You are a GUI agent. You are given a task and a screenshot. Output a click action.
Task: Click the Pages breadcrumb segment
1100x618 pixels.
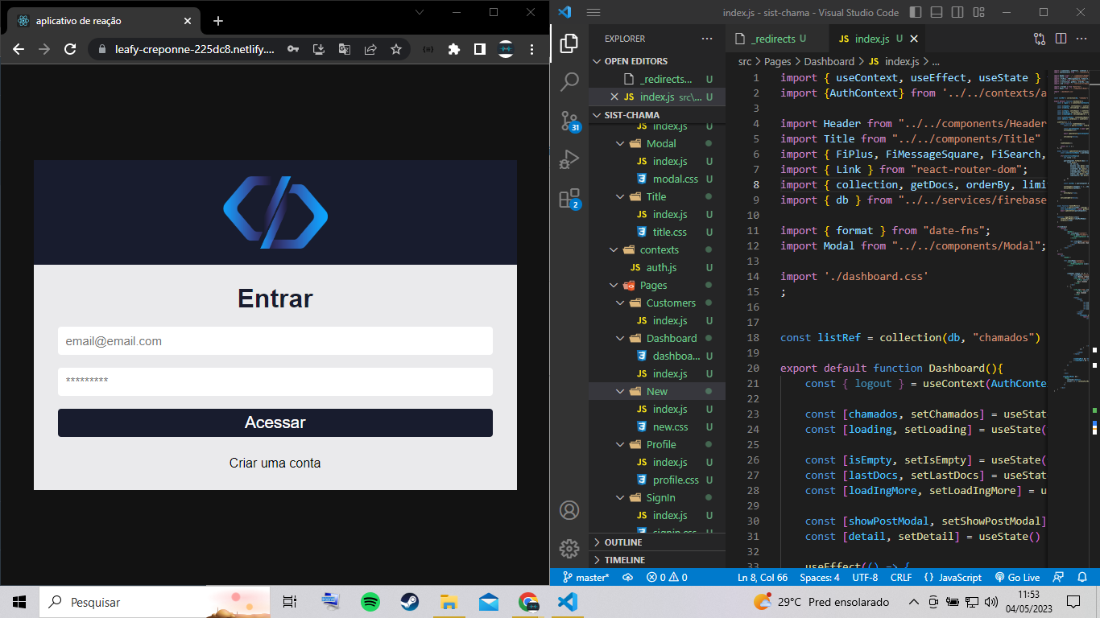click(x=778, y=61)
